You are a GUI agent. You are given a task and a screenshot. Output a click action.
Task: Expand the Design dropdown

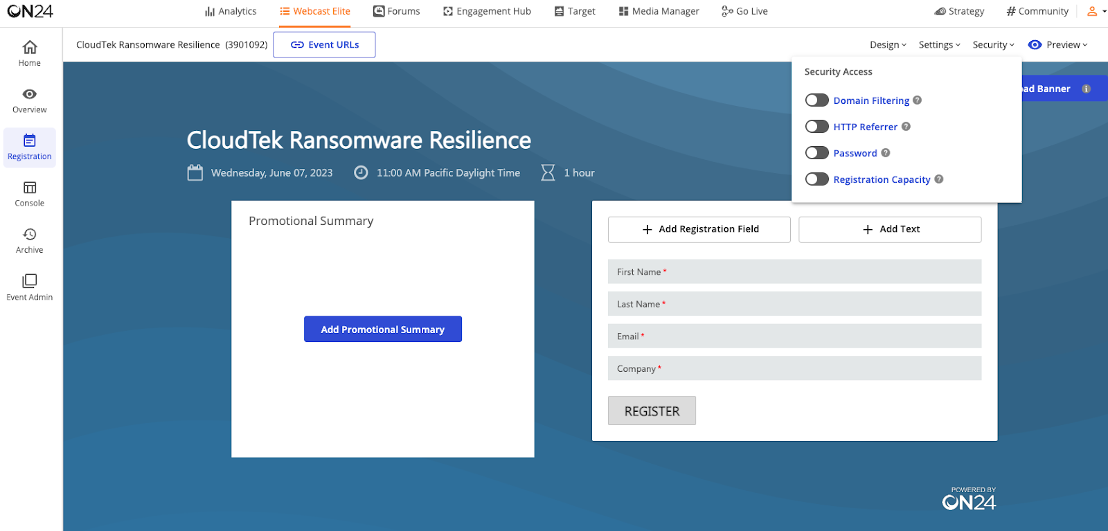pos(888,45)
